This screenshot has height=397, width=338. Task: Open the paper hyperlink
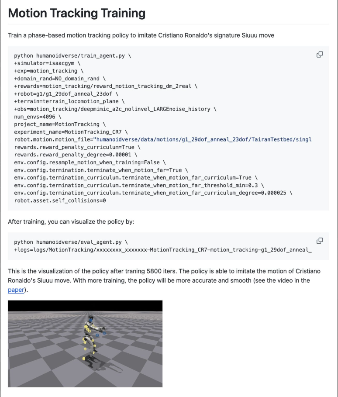click(x=16, y=290)
